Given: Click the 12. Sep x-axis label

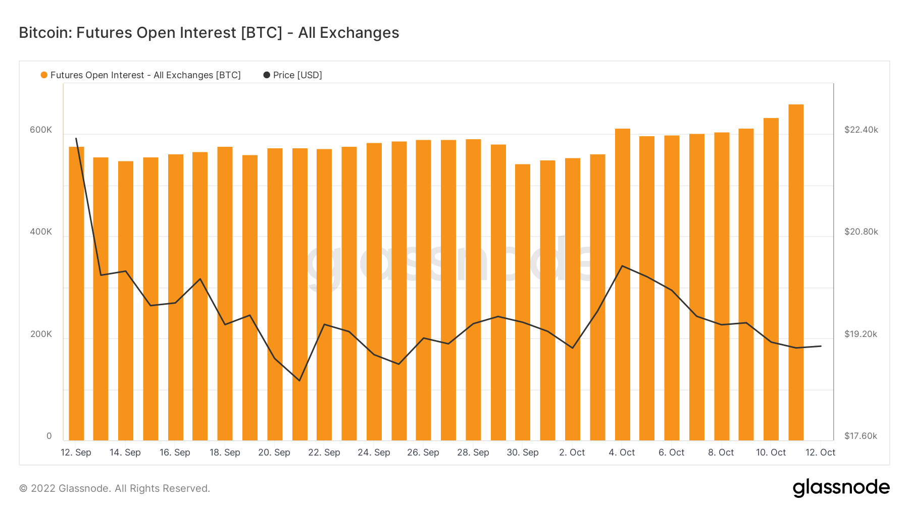Looking at the screenshot, I should point(76,452).
